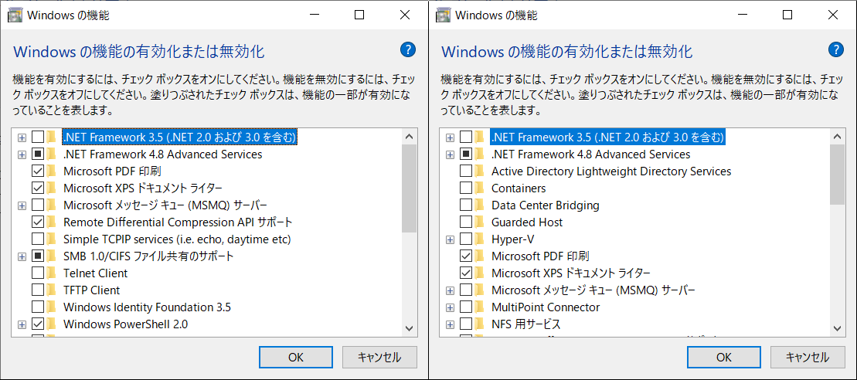Viewport: 857px width, 380px height.
Task: Expand Windows PowerShell 2.0 node
Action: click(x=22, y=324)
